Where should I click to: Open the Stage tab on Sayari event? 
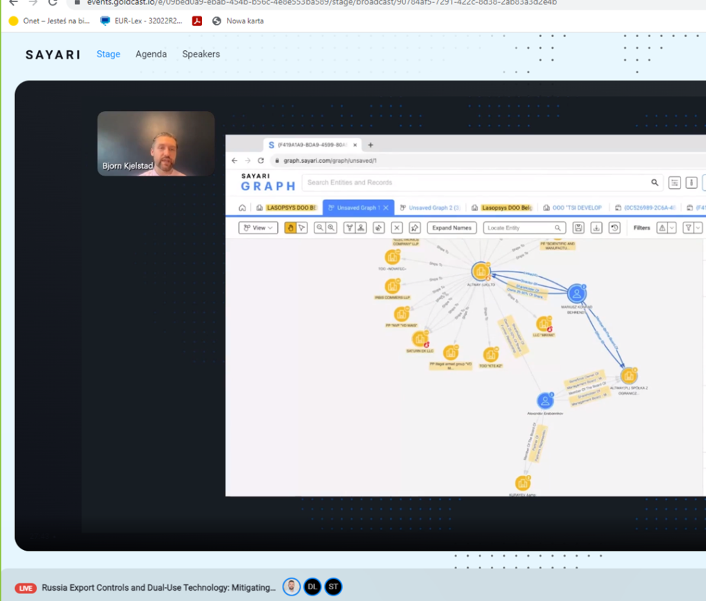point(108,54)
